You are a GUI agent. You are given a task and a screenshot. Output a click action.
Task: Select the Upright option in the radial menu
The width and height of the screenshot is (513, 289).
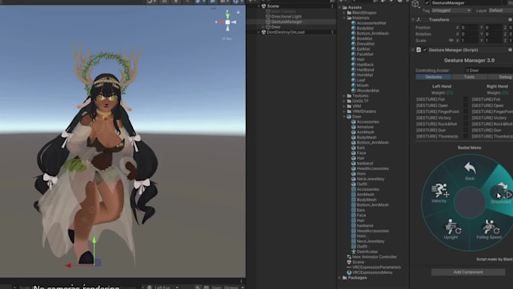451,229
